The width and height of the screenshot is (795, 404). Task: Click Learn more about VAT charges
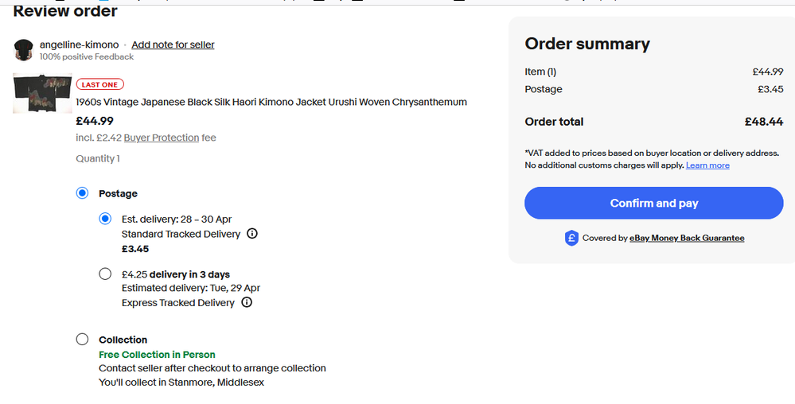707,165
